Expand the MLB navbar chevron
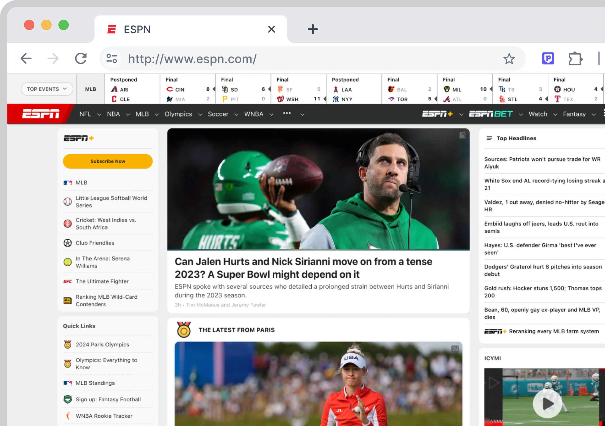605x426 pixels. click(157, 115)
